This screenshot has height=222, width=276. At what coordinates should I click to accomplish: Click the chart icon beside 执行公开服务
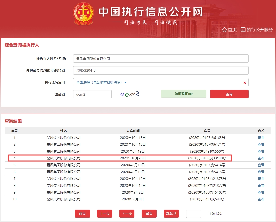[x=243, y=30]
